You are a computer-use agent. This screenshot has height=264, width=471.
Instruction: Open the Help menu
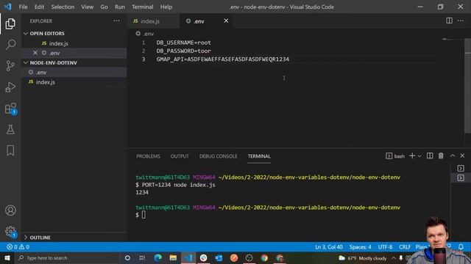click(x=166, y=7)
